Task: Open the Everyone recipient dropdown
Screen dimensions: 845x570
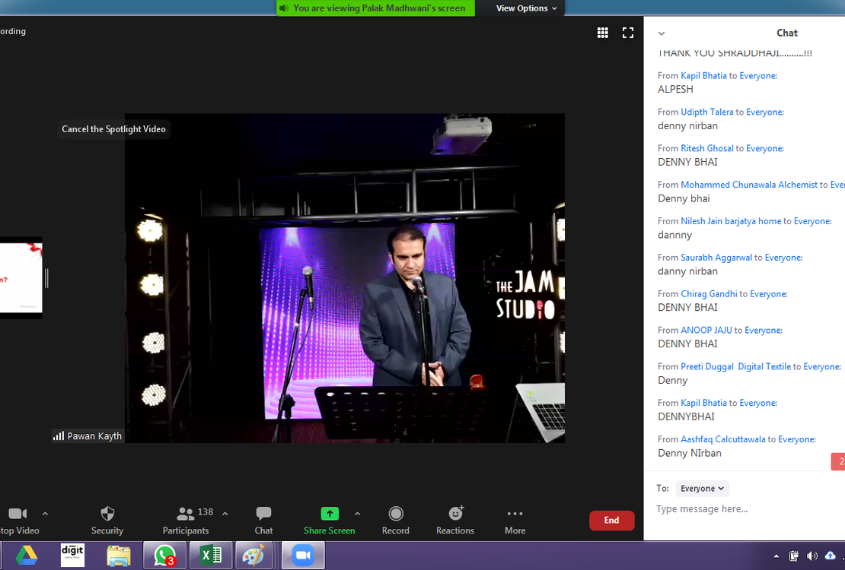Action: (x=702, y=489)
